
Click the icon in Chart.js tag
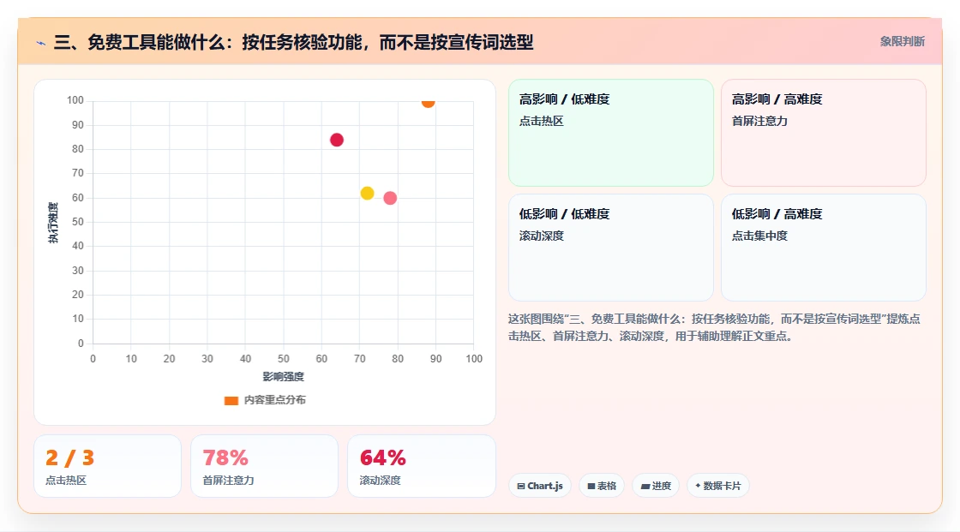tap(521, 486)
